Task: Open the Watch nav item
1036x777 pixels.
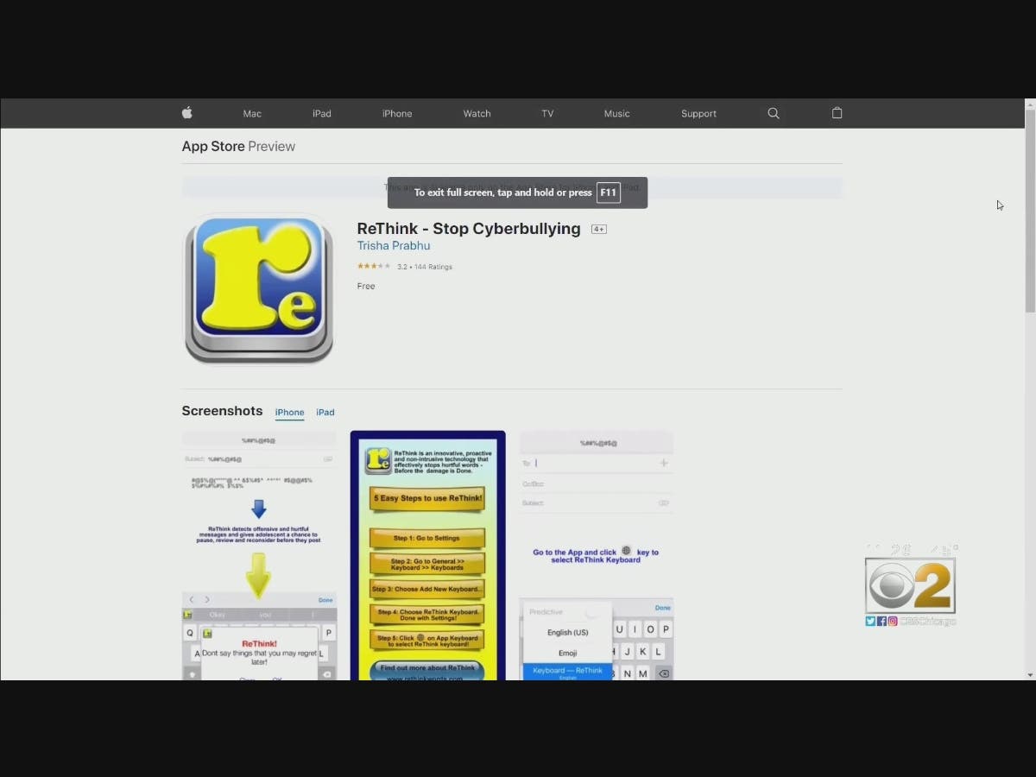Action: coord(477,114)
